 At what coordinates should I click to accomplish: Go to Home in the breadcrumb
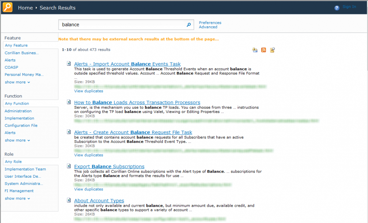click(x=26, y=8)
